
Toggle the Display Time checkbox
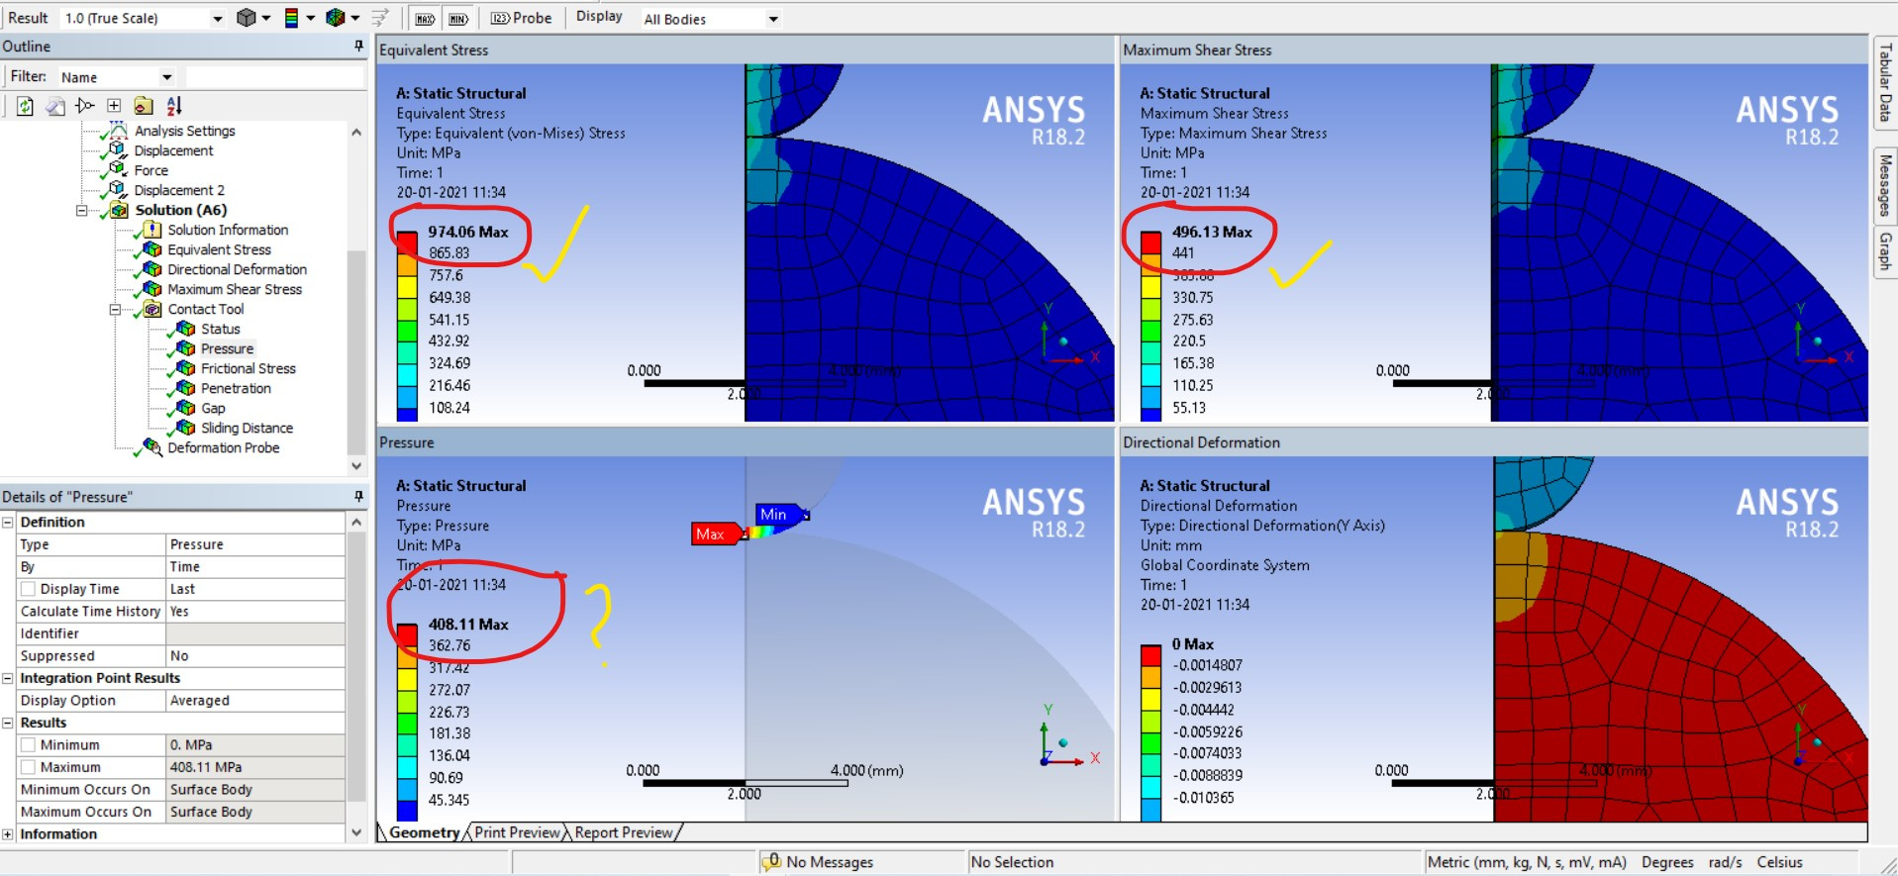[x=29, y=589]
